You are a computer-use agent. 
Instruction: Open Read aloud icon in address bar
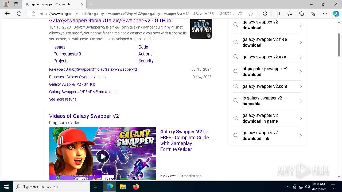(x=240, y=14)
